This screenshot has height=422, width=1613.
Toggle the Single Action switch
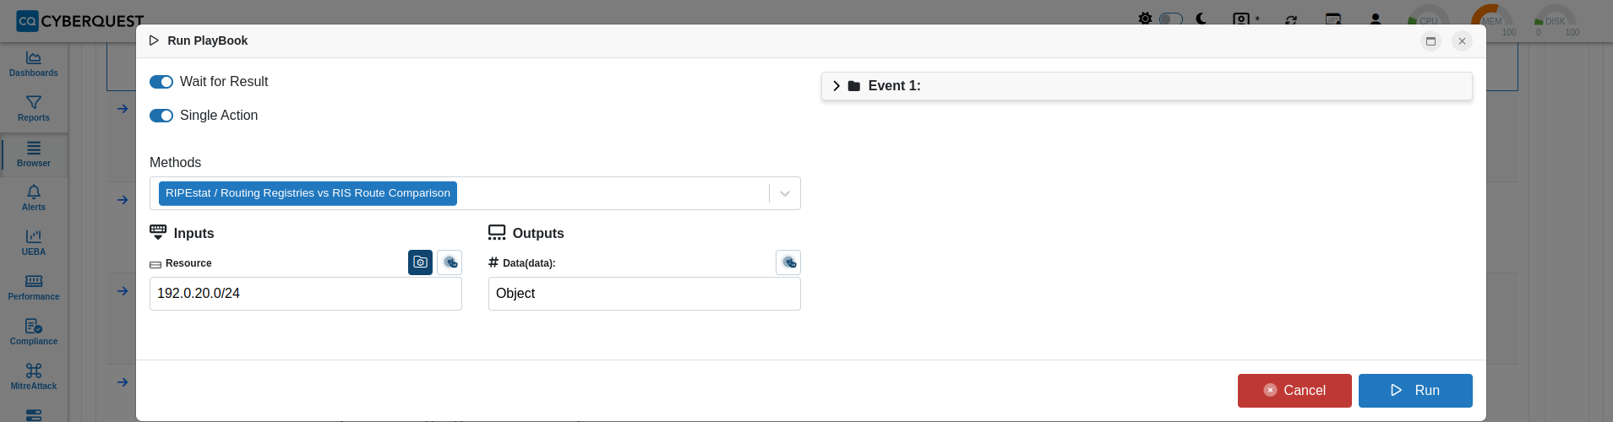click(x=161, y=116)
